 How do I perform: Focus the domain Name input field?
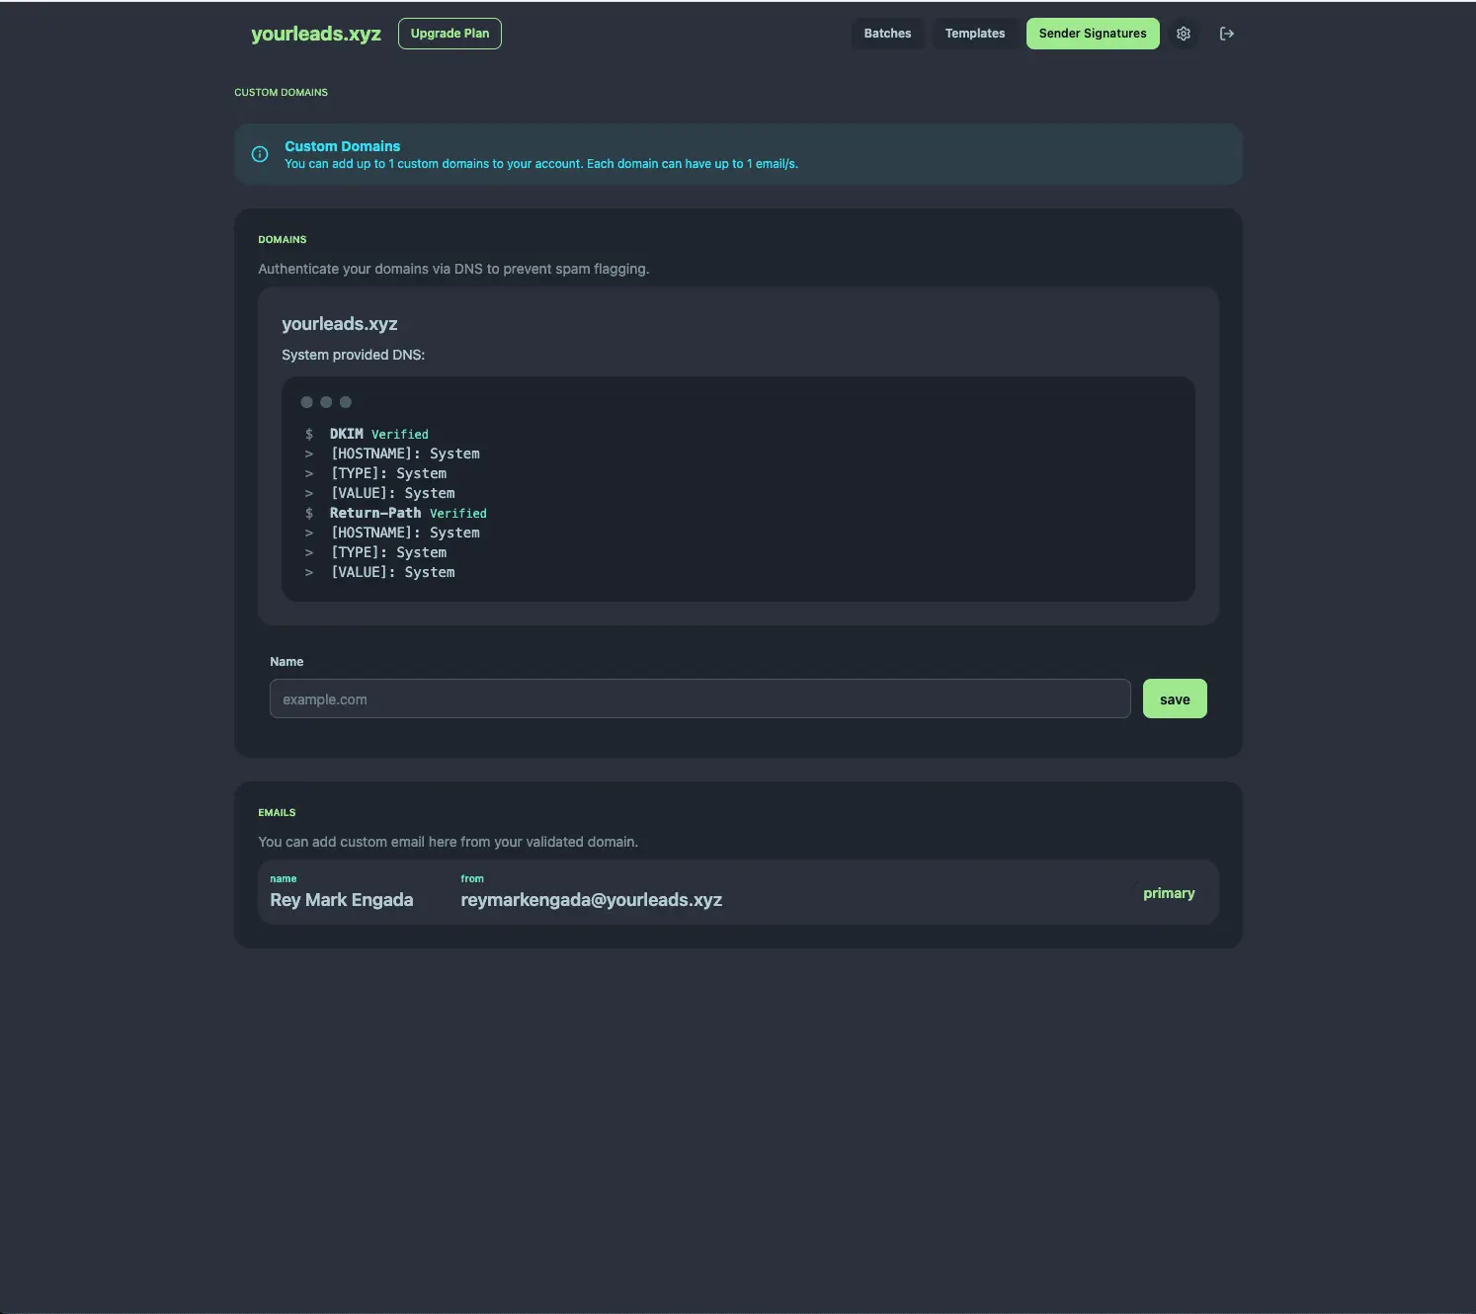699,698
